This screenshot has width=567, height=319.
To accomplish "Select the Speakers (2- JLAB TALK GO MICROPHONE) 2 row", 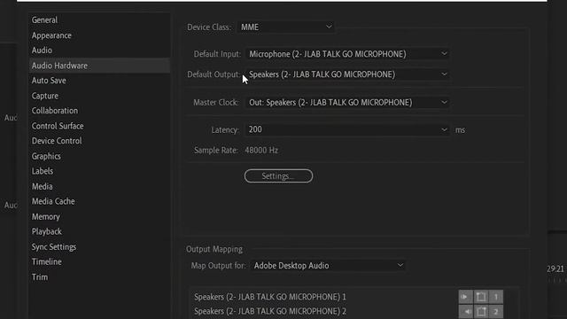I will [x=269, y=311].
